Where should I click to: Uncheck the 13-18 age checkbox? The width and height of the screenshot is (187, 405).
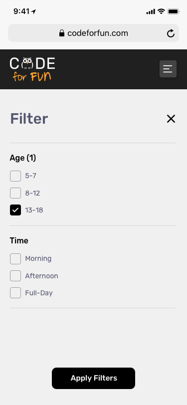point(15,210)
